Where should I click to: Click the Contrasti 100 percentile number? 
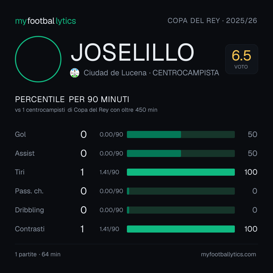[251, 229]
